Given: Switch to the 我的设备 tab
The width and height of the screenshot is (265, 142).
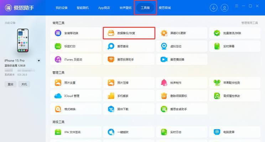Looking at the screenshot, I should pyautogui.click(x=62, y=8).
